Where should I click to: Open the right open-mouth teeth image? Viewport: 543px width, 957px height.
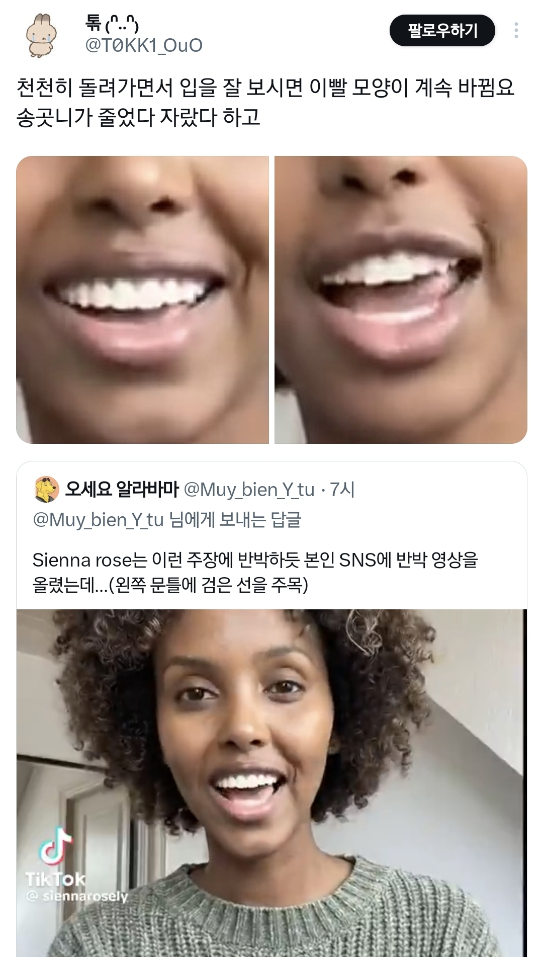[x=401, y=300]
